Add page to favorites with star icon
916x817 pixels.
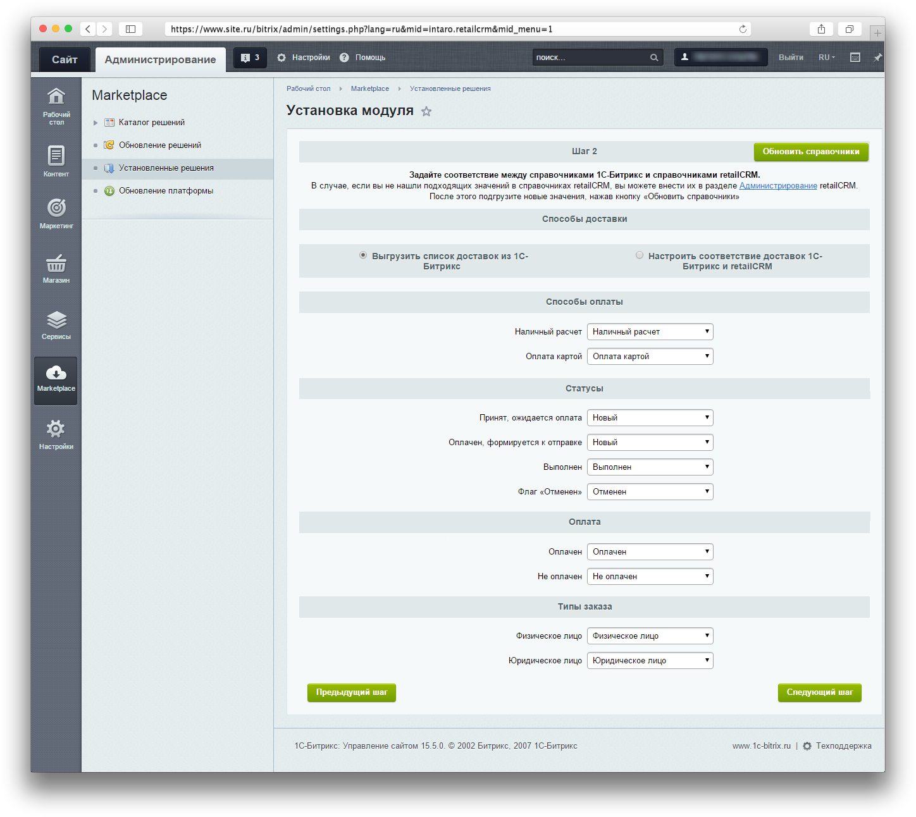click(426, 112)
